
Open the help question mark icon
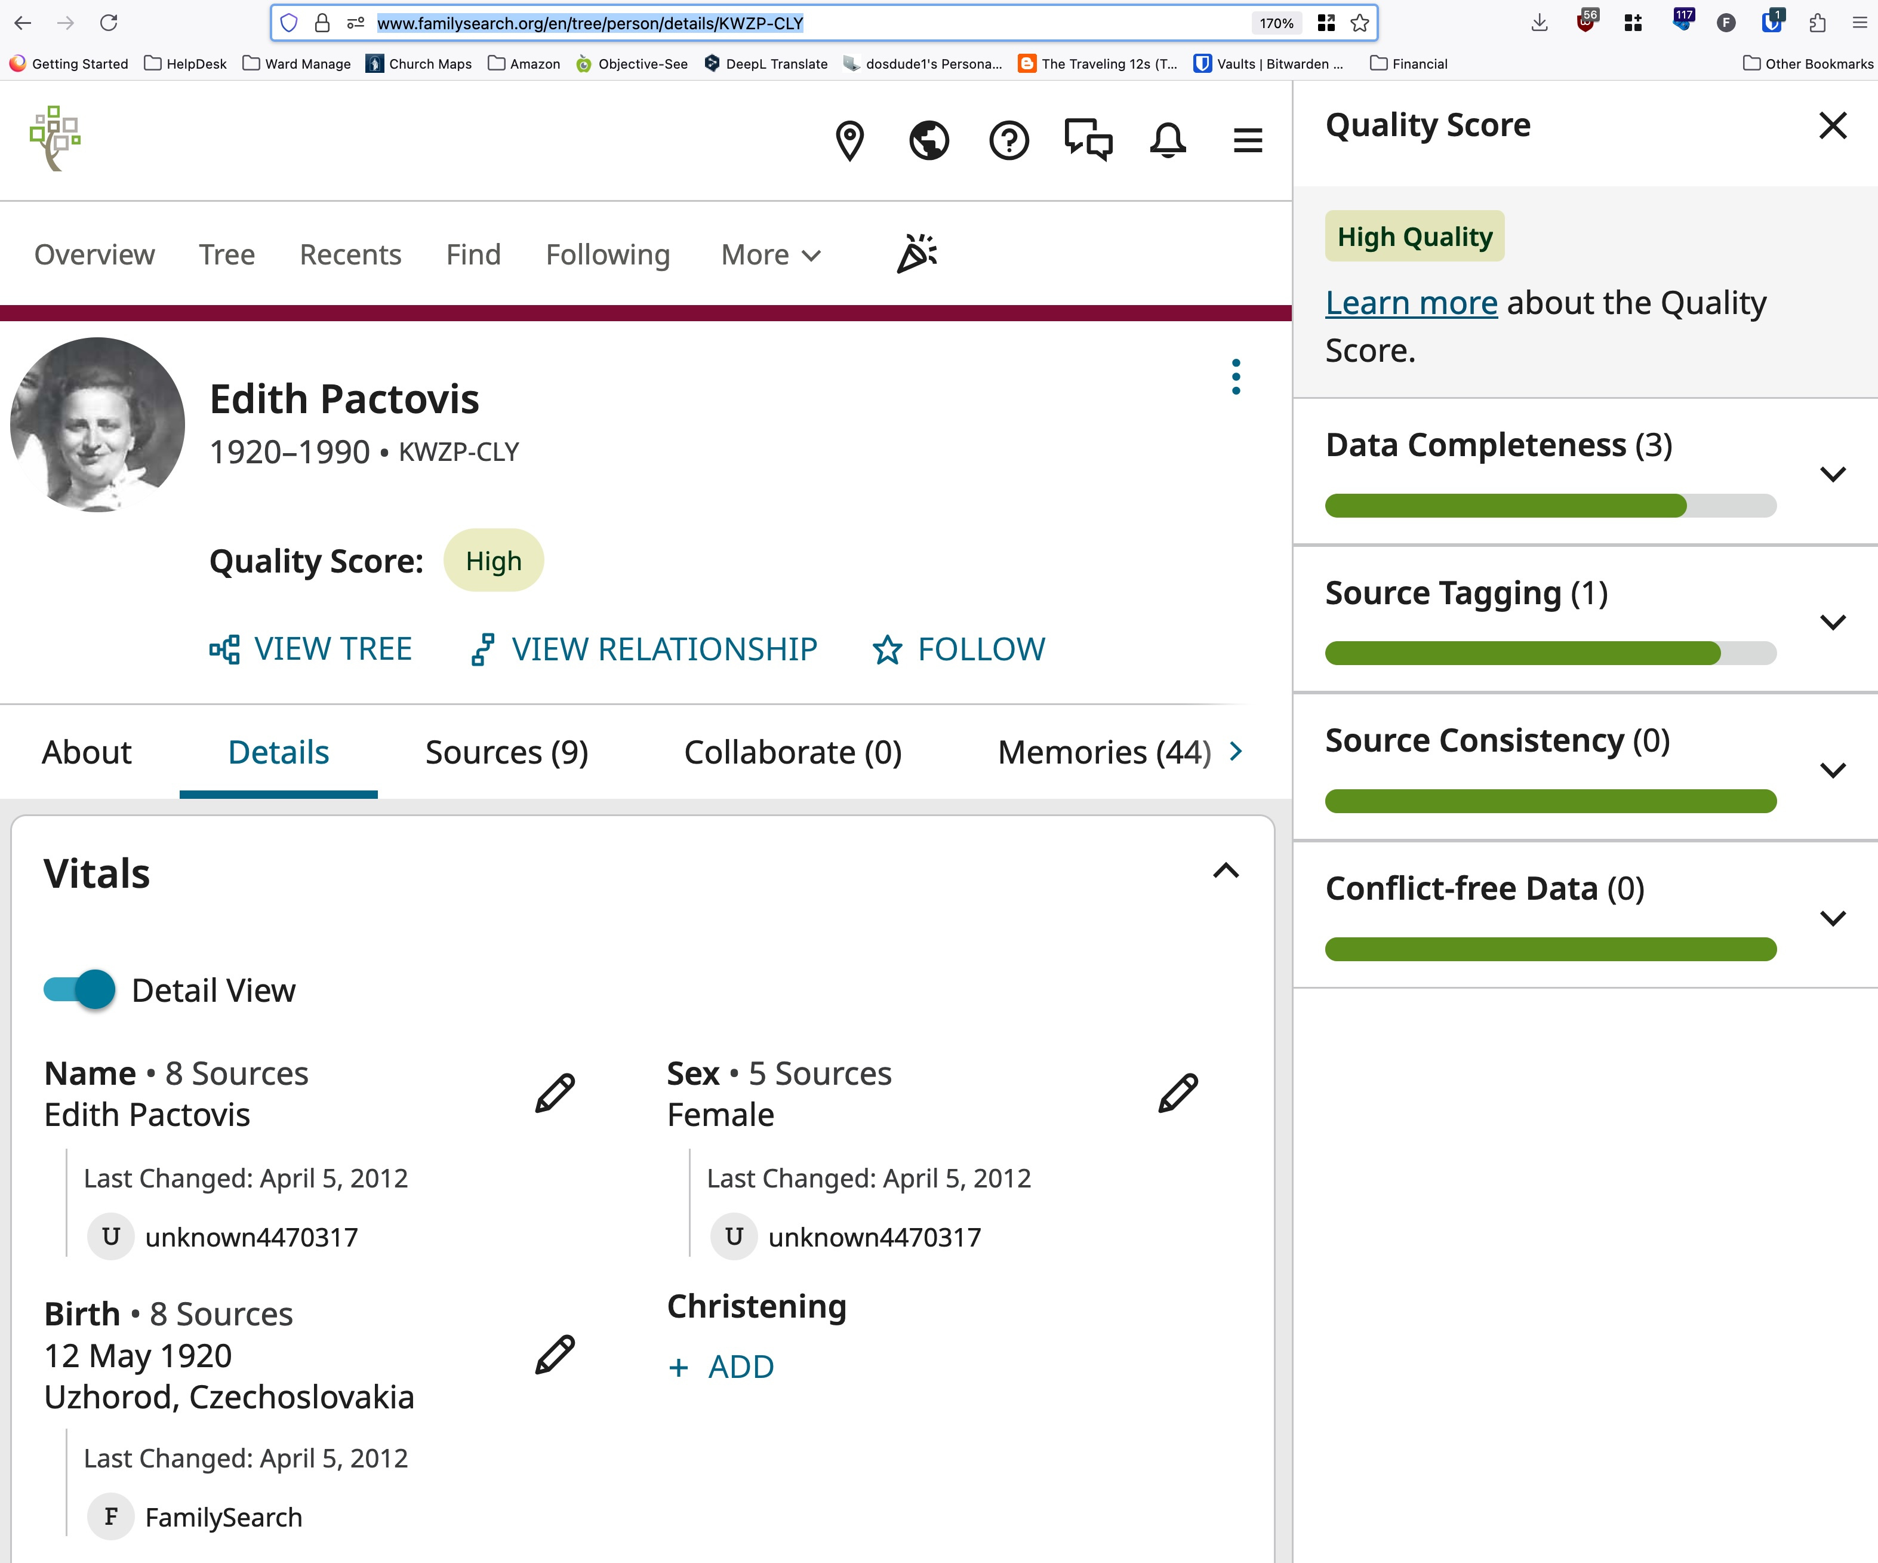(x=1008, y=140)
